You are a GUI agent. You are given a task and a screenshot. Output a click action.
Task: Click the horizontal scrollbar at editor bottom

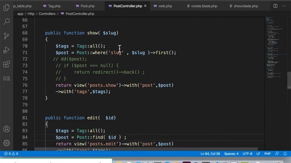(146, 149)
